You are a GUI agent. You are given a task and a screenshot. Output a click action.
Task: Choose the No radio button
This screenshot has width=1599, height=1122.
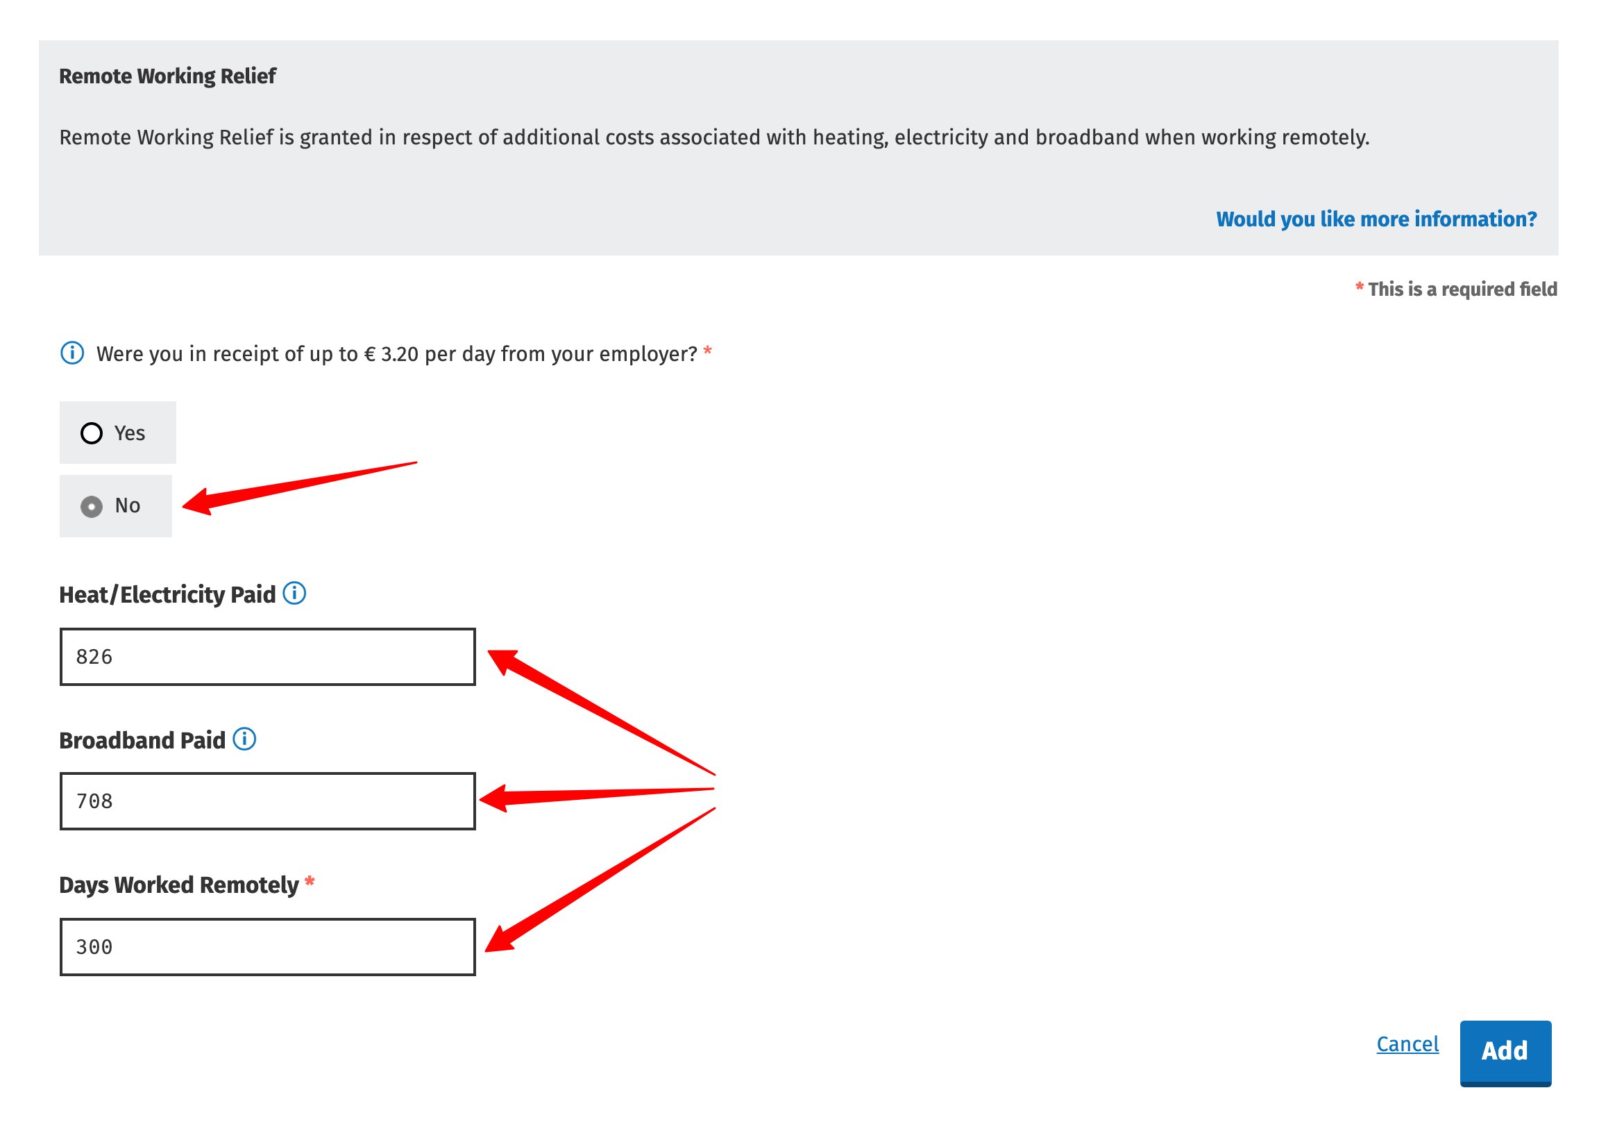91,507
